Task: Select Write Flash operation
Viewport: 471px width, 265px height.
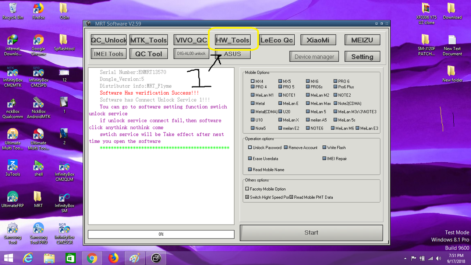Action: pyautogui.click(x=334, y=148)
